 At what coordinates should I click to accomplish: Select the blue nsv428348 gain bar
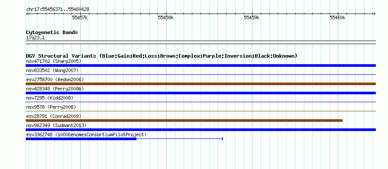pos(201,93)
